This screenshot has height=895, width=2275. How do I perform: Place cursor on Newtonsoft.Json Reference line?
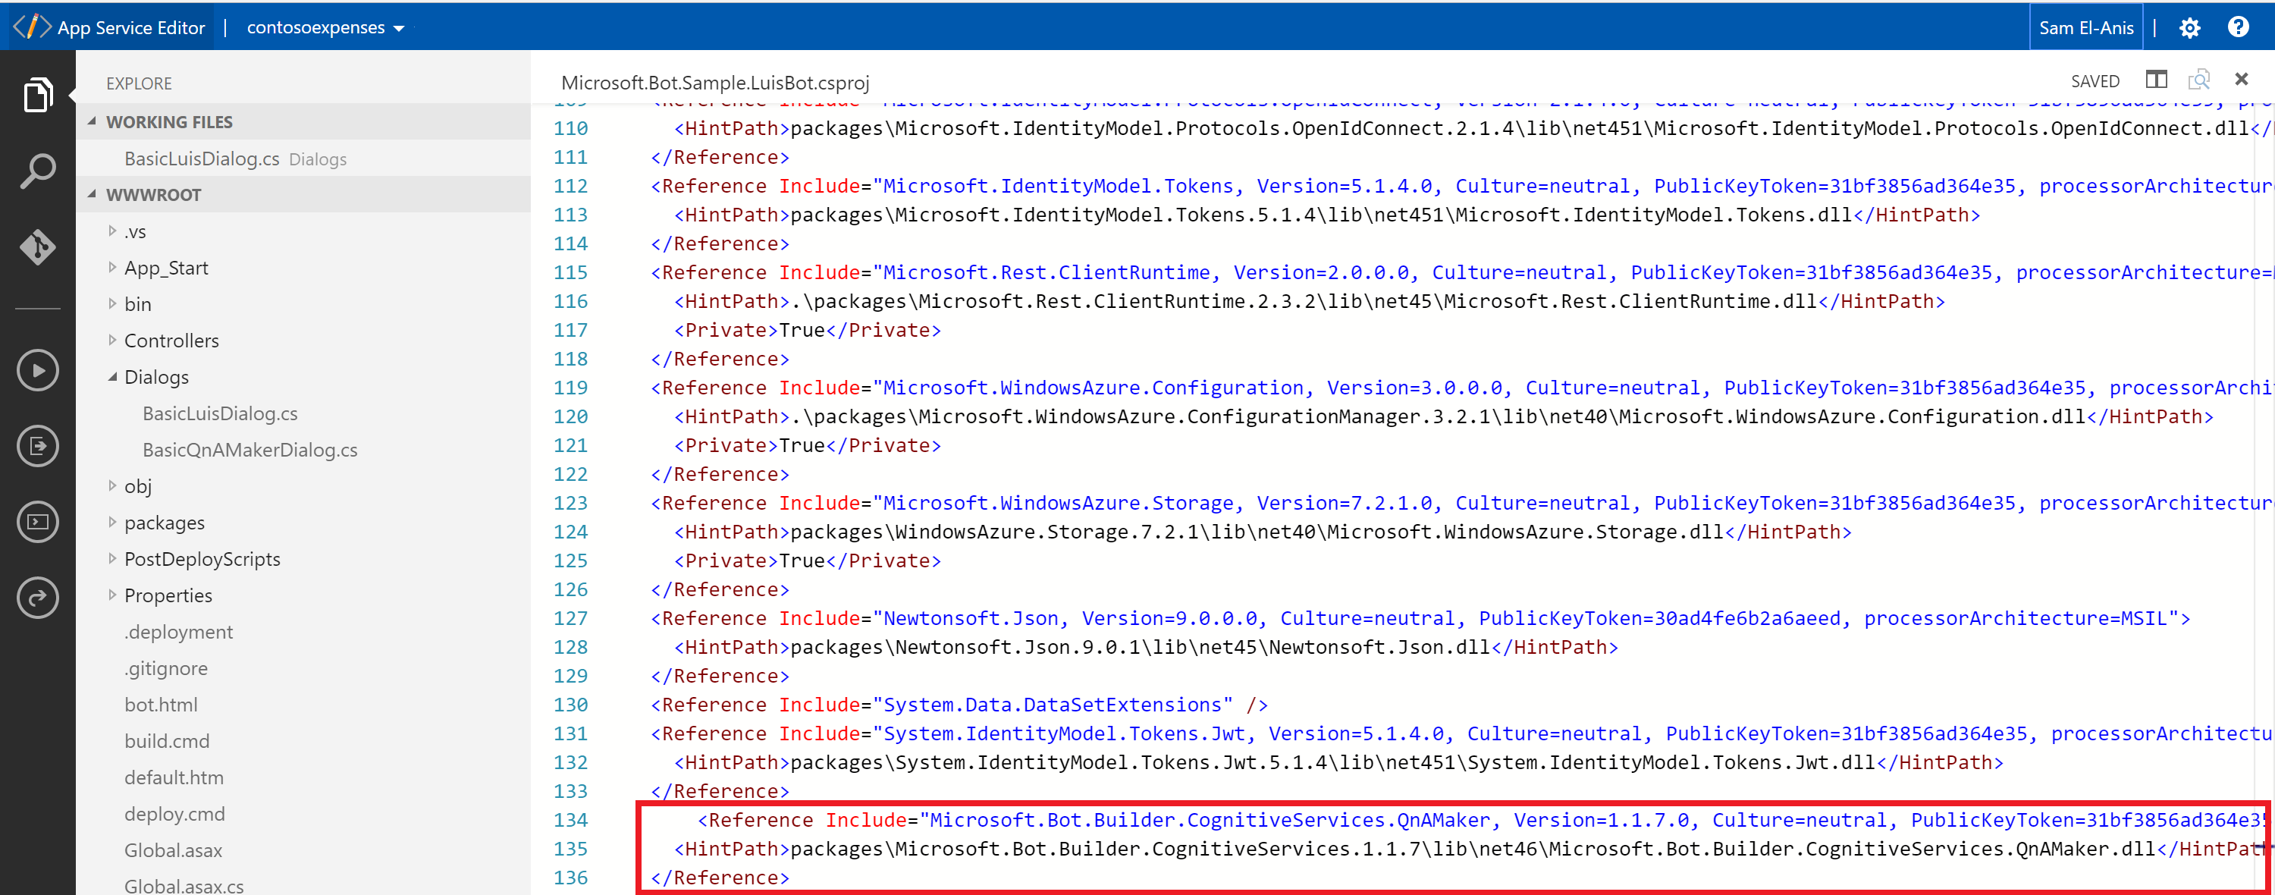click(1420, 618)
